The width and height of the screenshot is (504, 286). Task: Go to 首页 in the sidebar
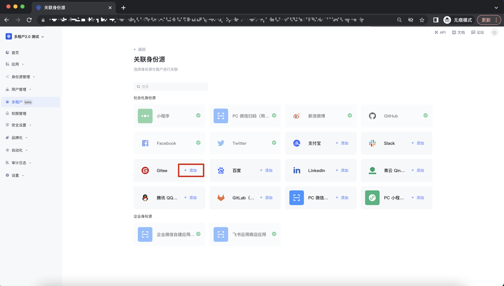(15, 53)
